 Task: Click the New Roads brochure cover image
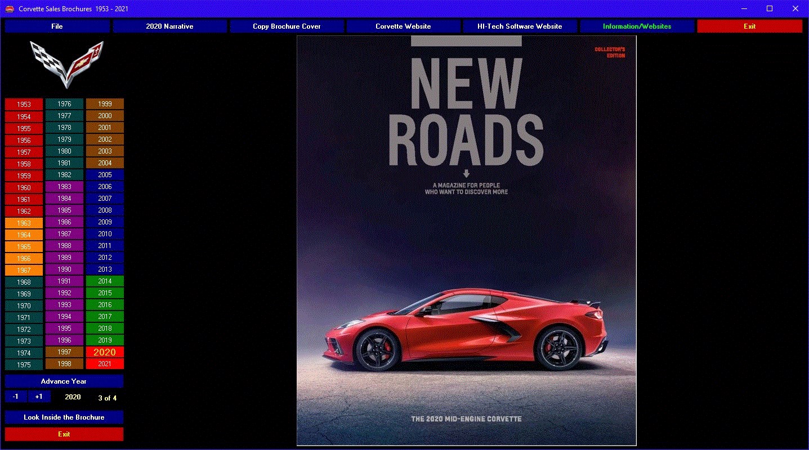coord(466,241)
